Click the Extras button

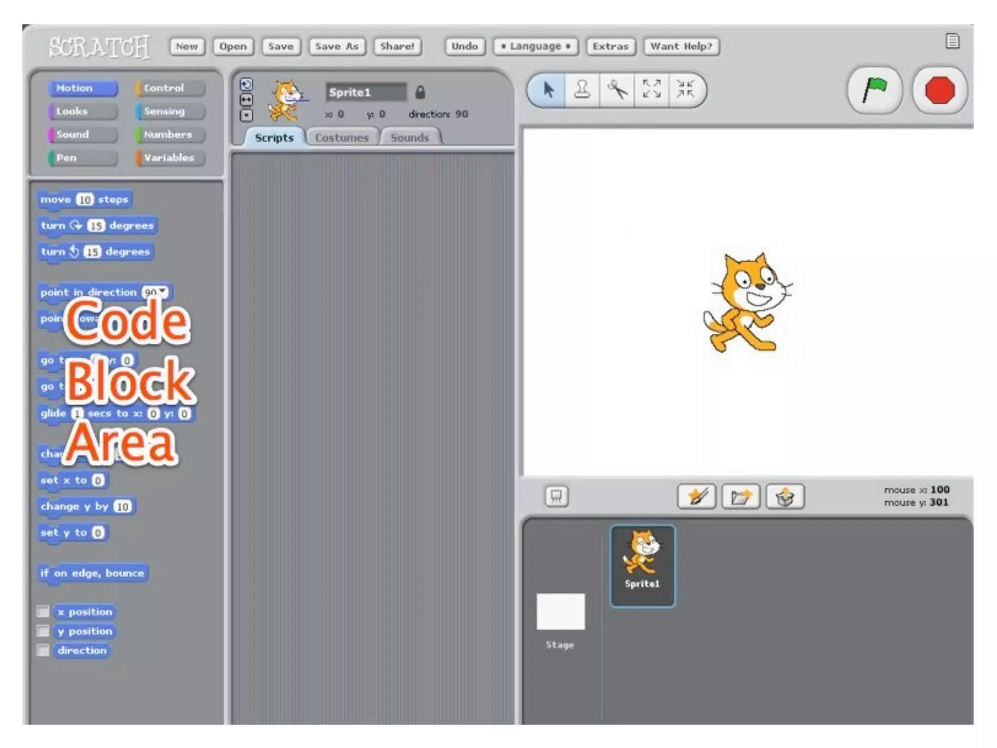[x=610, y=46]
